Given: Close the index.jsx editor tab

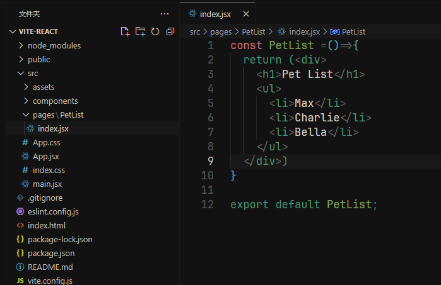Looking at the screenshot, I should click(x=246, y=14).
